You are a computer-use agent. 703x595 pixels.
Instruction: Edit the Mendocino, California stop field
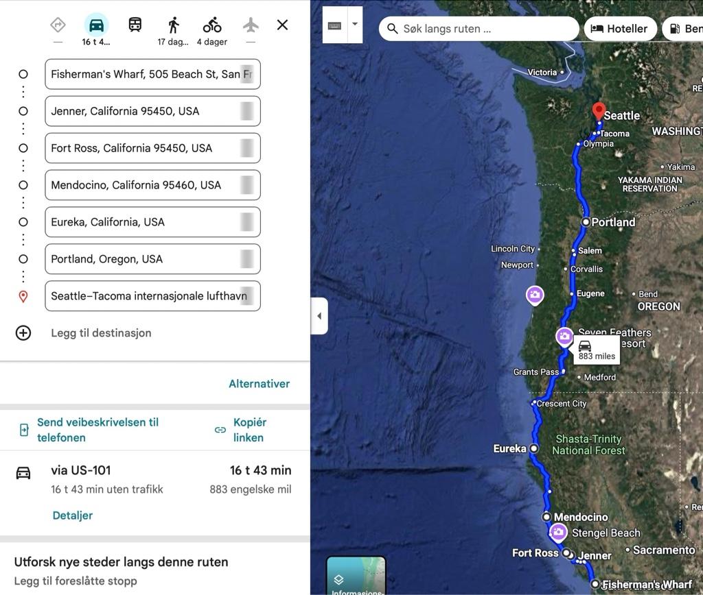coord(152,185)
